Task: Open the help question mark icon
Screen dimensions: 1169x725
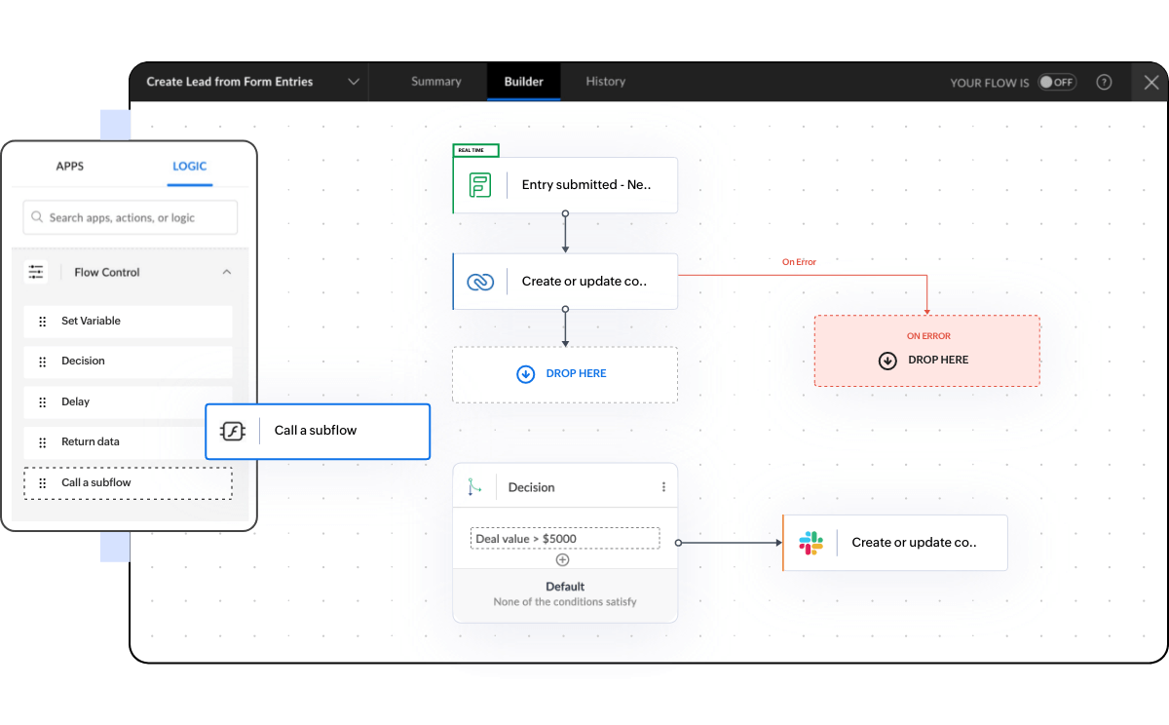Action: click(x=1104, y=83)
